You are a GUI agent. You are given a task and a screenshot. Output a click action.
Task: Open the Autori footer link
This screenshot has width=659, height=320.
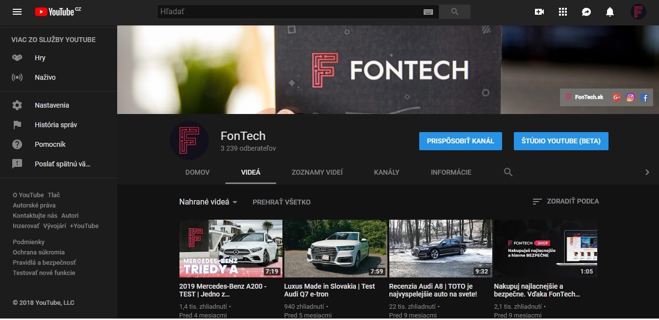point(70,215)
